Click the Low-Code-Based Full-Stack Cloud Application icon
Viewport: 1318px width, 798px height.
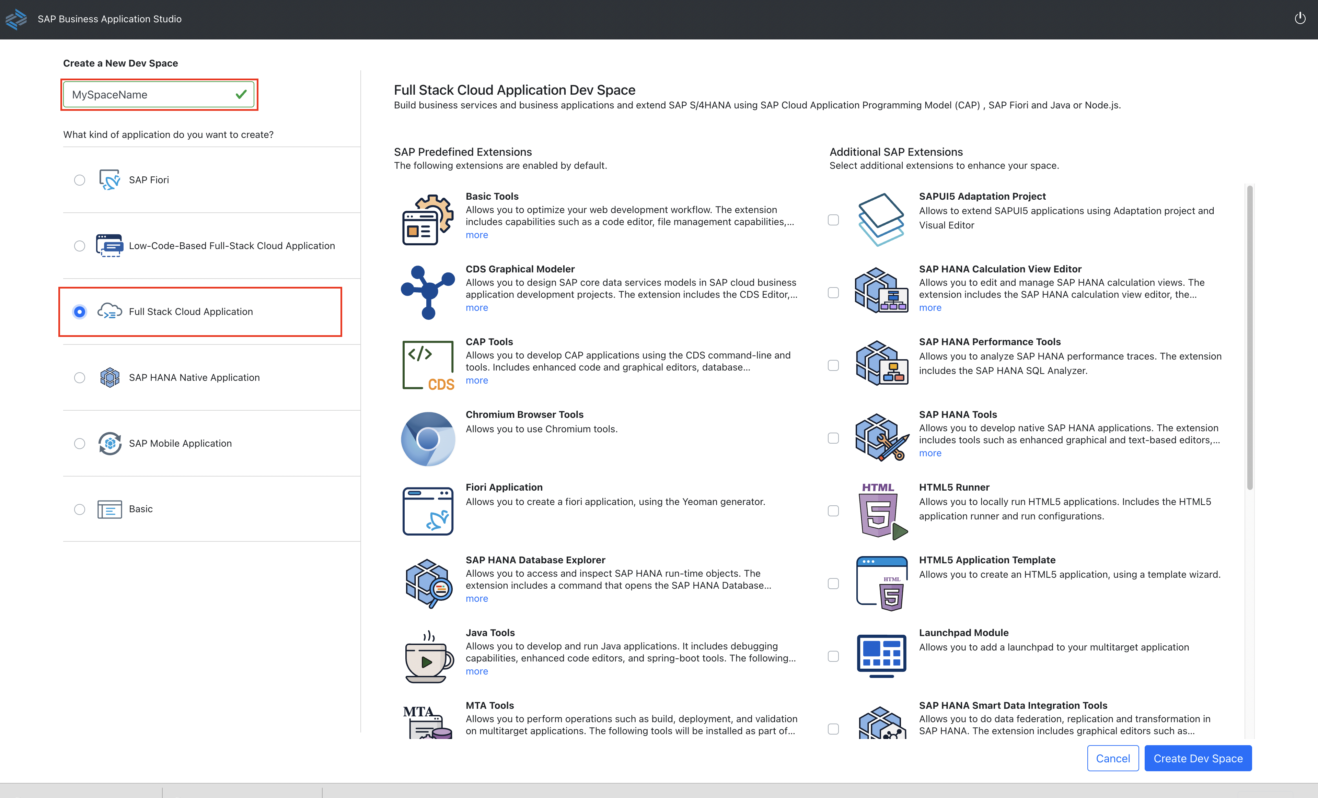109,246
